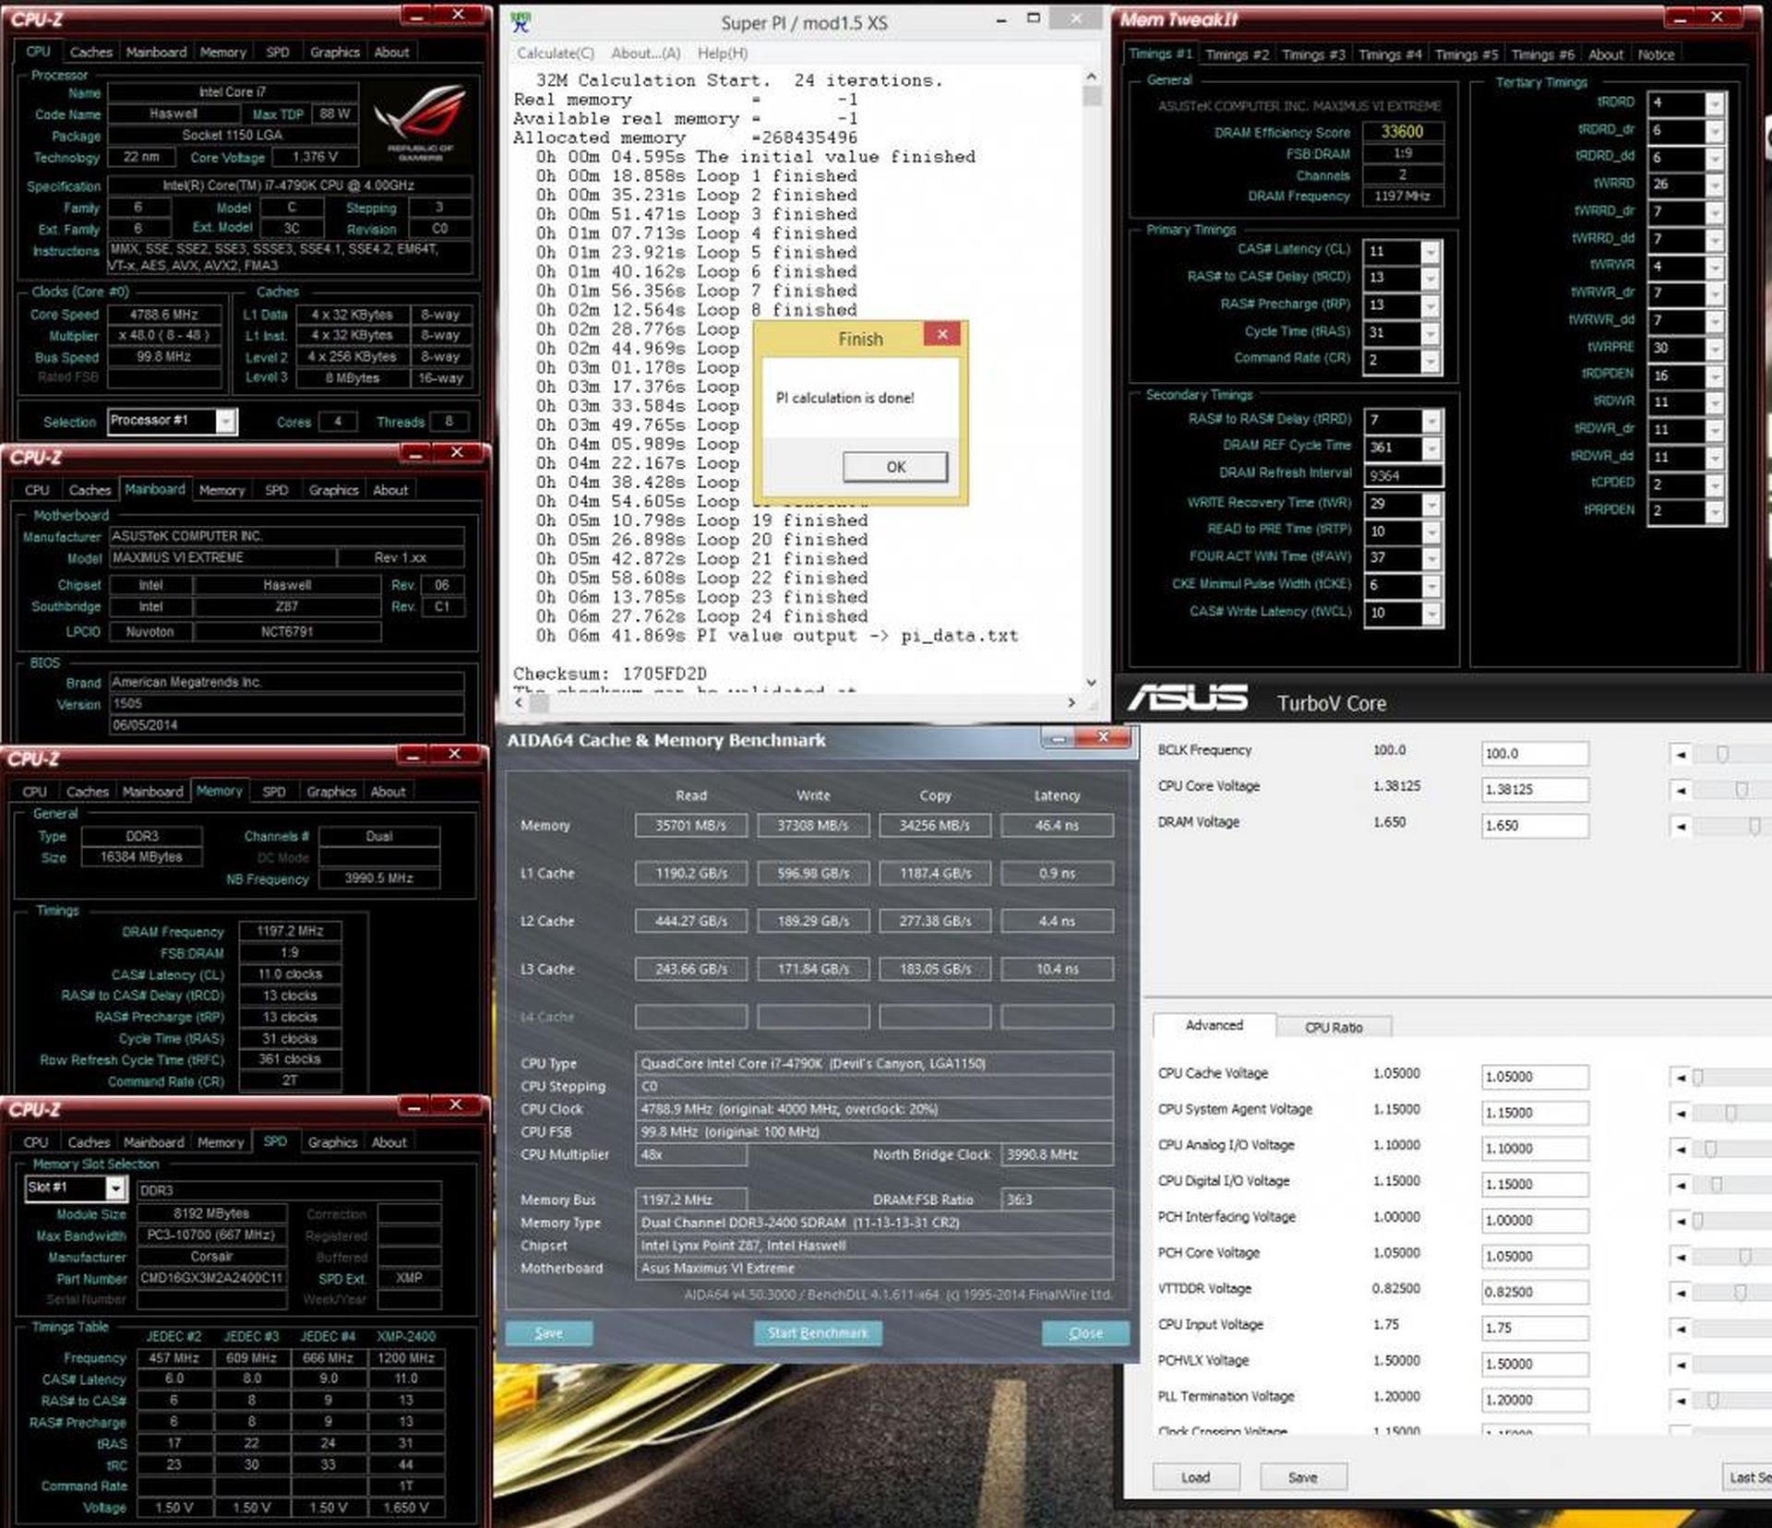Click the Start Benchmark button in AIDA64
The width and height of the screenshot is (1772, 1528).
coord(818,1332)
